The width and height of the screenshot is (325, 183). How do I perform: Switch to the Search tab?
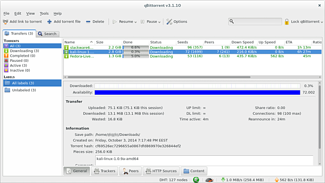pyautogui.click(x=47, y=34)
